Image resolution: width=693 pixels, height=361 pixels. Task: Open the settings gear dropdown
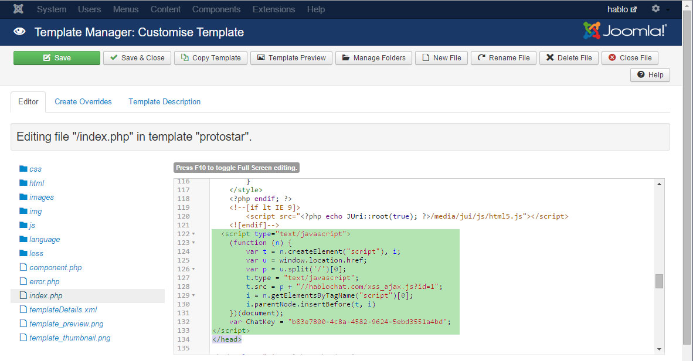[660, 9]
